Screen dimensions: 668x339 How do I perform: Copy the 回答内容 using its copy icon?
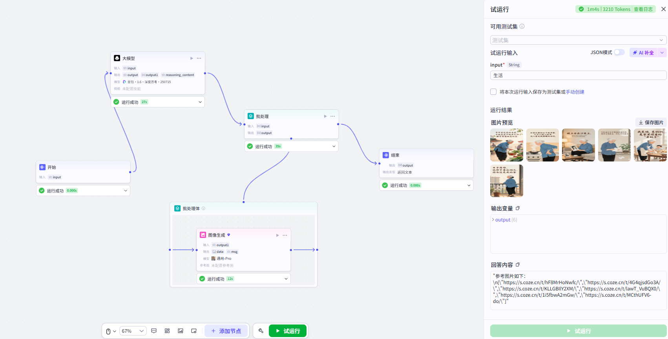coord(518,265)
